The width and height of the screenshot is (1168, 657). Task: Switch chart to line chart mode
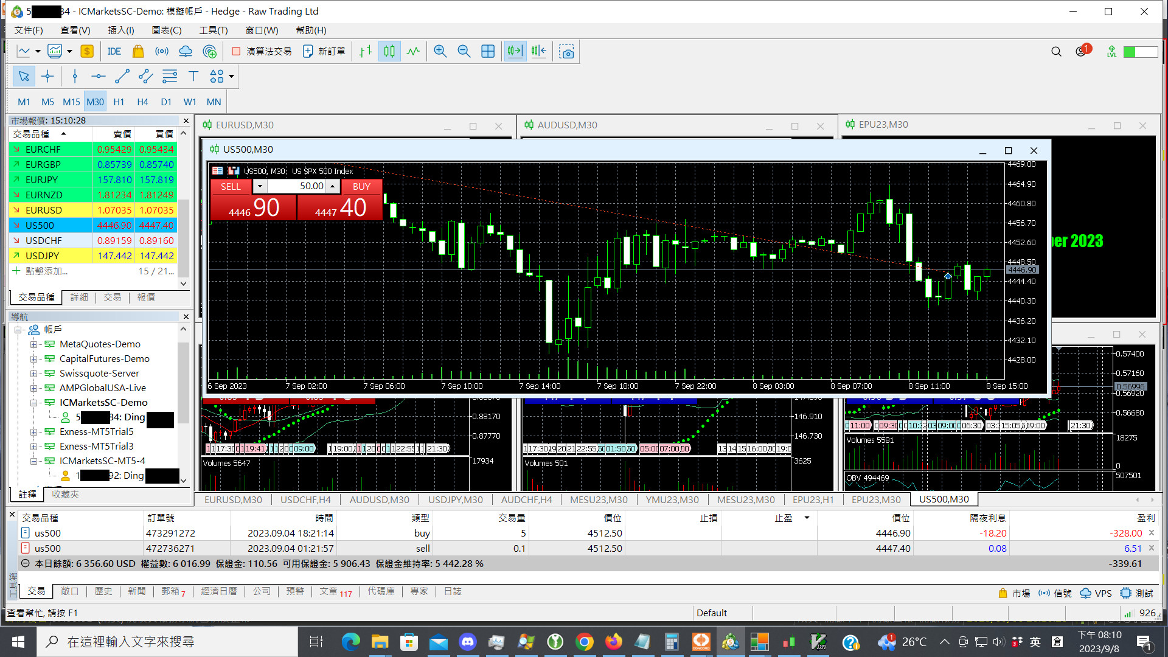pos(413,52)
